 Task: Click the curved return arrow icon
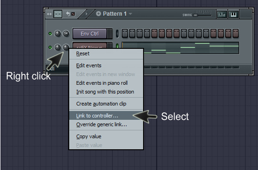[68, 14]
